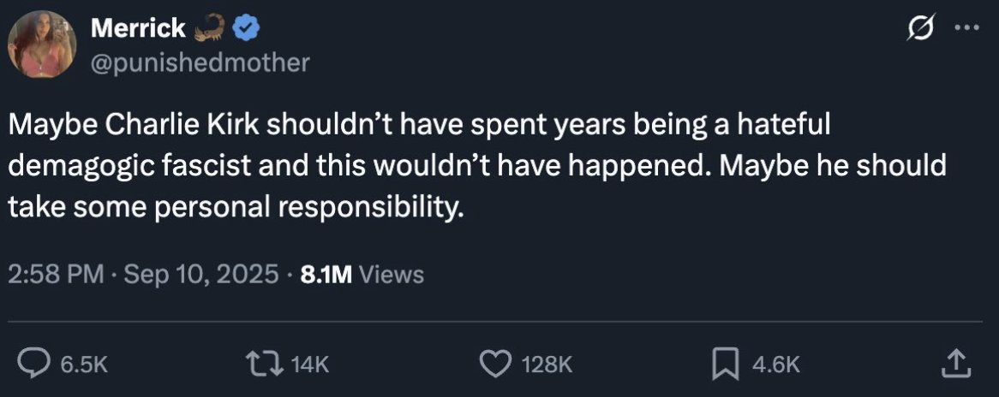Click the display name Merrick
Screen dimensions: 999x397
137,29
